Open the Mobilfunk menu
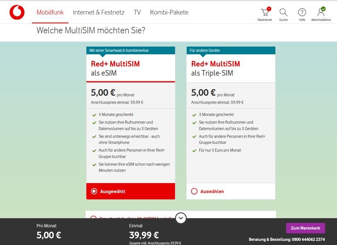Viewport: 337px width, 245px height. (x=50, y=12)
